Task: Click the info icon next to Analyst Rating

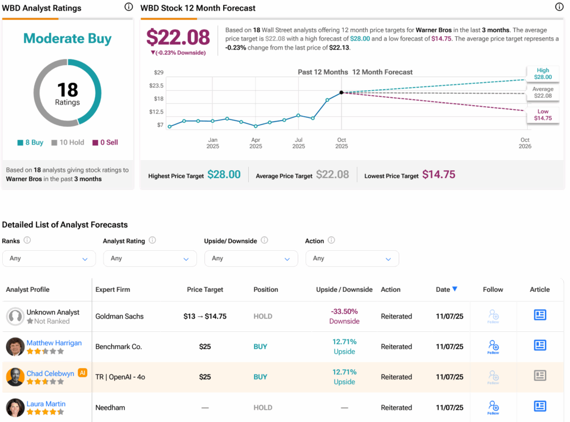Action: [153, 241]
